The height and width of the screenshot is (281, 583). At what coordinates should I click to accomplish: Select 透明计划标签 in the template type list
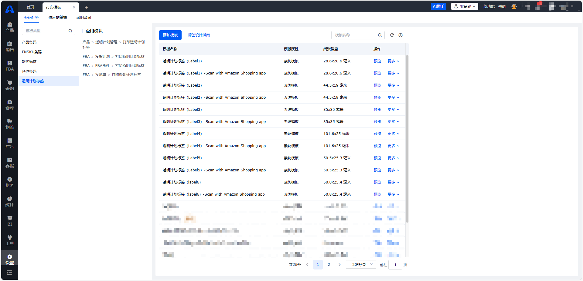pos(33,81)
